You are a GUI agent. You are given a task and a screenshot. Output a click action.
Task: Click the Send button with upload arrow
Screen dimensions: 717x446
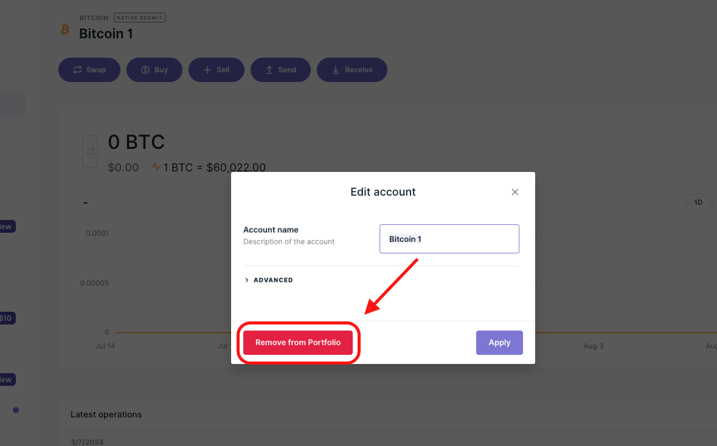[280, 70]
